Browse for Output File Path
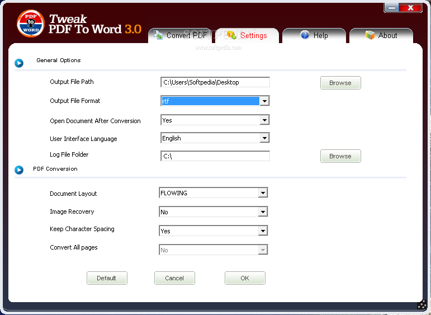431x315 pixels. pos(340,83)
